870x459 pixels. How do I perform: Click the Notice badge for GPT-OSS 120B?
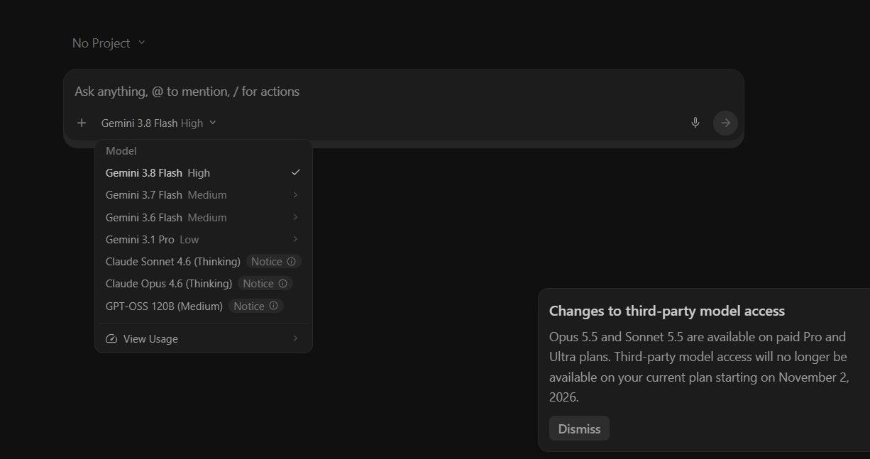[x=255, y=306]
